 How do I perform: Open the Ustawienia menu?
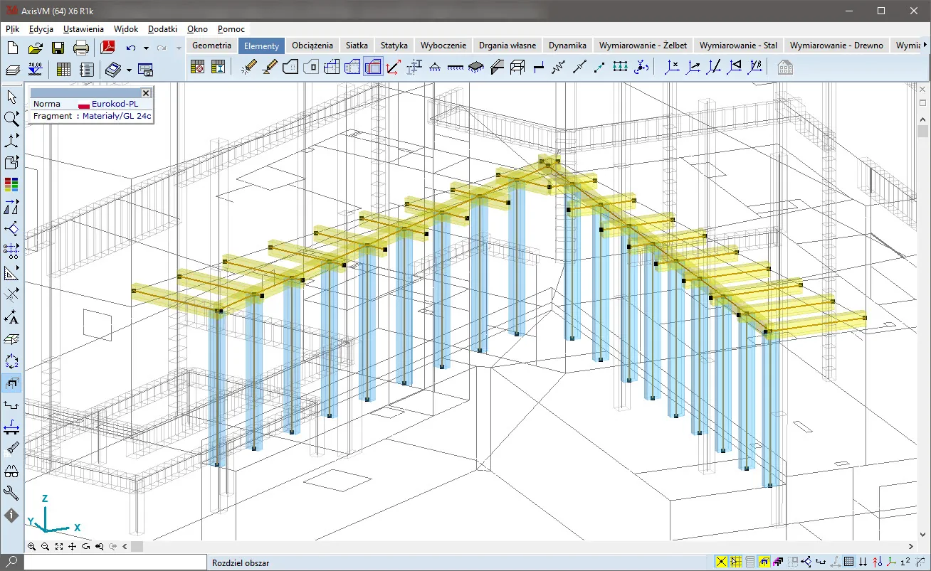pos(83,29)
